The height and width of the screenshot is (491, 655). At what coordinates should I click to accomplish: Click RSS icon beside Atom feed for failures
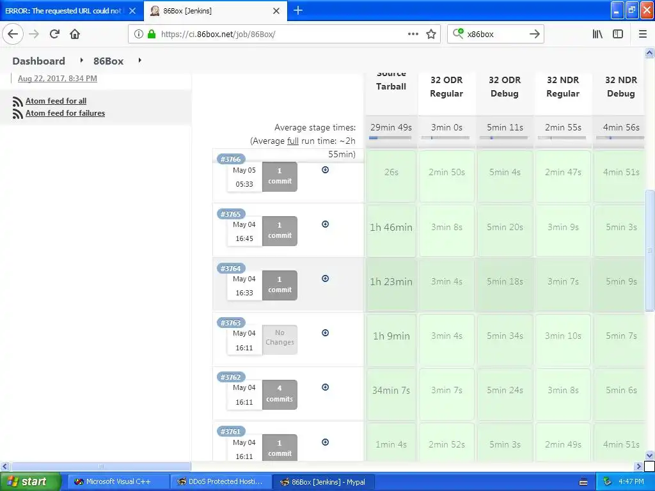click(17, 114)
